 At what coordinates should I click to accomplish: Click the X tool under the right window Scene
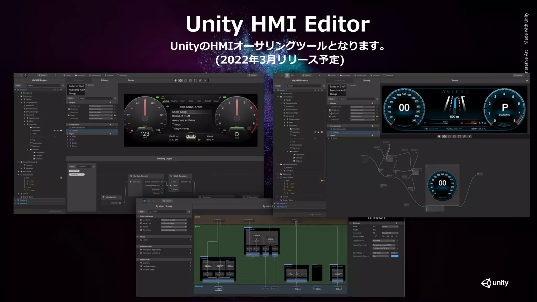470,136
